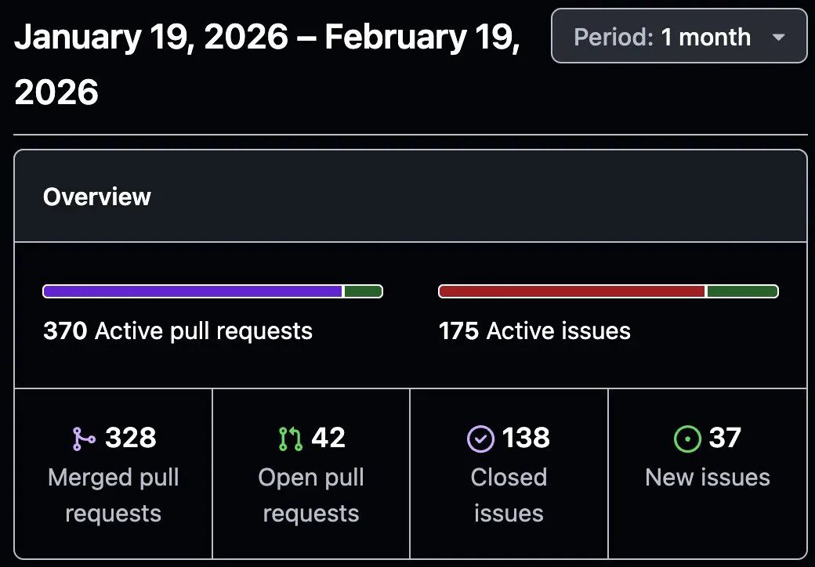Click the new issues green circle icon
Viewport: 815px width, 567px height.
tap(688, 439)
